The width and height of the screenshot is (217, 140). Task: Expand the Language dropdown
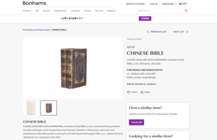[169, 4]
